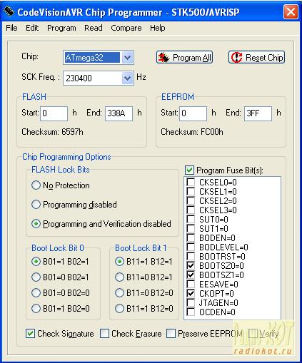Select B11=0 B12=1 boot lock option
Viewport: 302px width, 363px height.
[119, 277]
